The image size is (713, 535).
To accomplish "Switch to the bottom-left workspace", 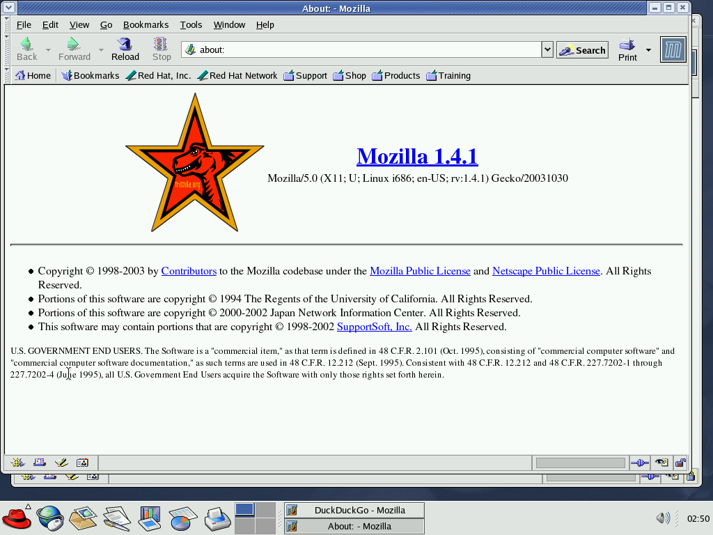I will pyautogui.click(x=244, y=526).
